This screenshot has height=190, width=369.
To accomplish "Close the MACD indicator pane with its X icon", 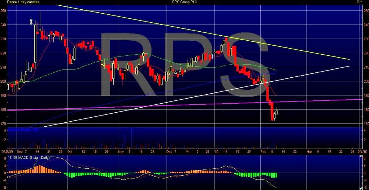I will 361,157.
